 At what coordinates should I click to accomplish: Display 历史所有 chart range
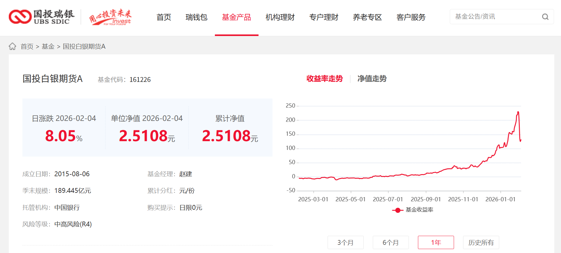[x=481, y=242]
